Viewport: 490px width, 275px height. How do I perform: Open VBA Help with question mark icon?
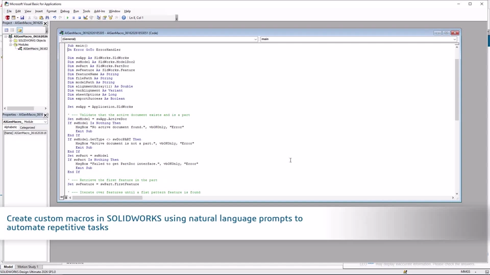tap(124, 18)
